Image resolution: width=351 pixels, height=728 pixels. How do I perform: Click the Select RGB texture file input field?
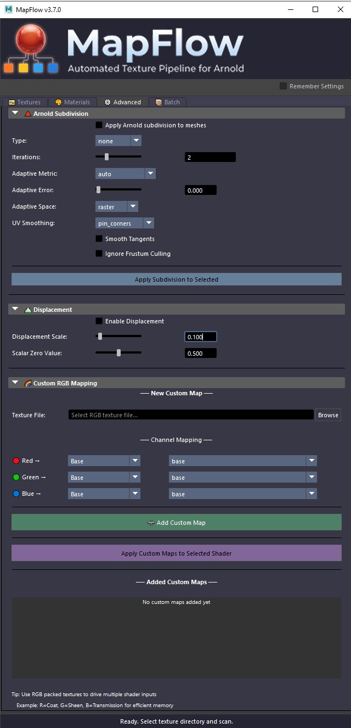coord(190,415)
